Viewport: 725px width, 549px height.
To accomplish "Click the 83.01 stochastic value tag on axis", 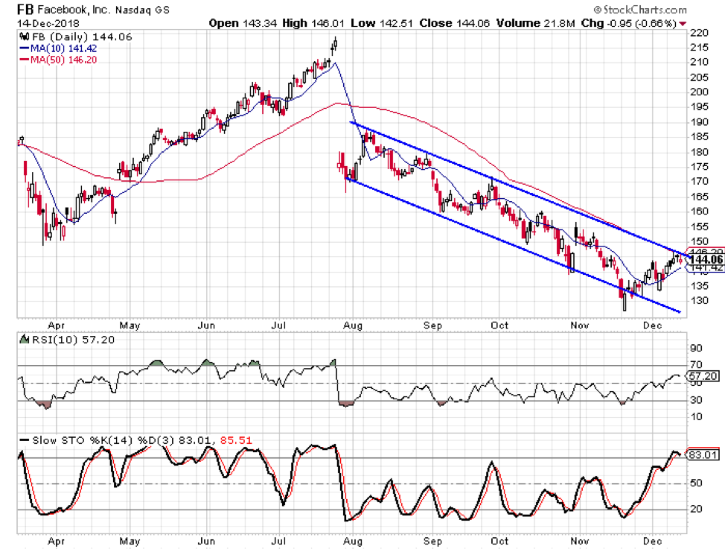I will coord(703,454).
